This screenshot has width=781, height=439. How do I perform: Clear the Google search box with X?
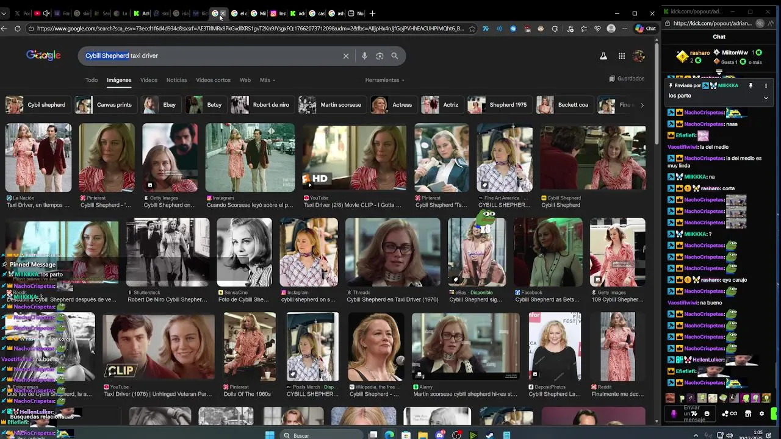[x=346, y=56]
